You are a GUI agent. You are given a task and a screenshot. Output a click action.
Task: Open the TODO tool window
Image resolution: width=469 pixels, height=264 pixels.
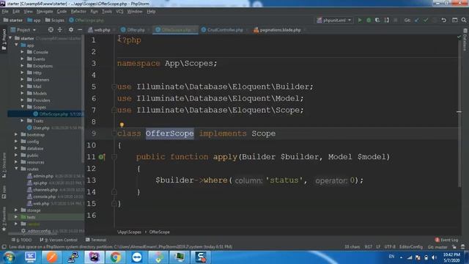(21, 240)
